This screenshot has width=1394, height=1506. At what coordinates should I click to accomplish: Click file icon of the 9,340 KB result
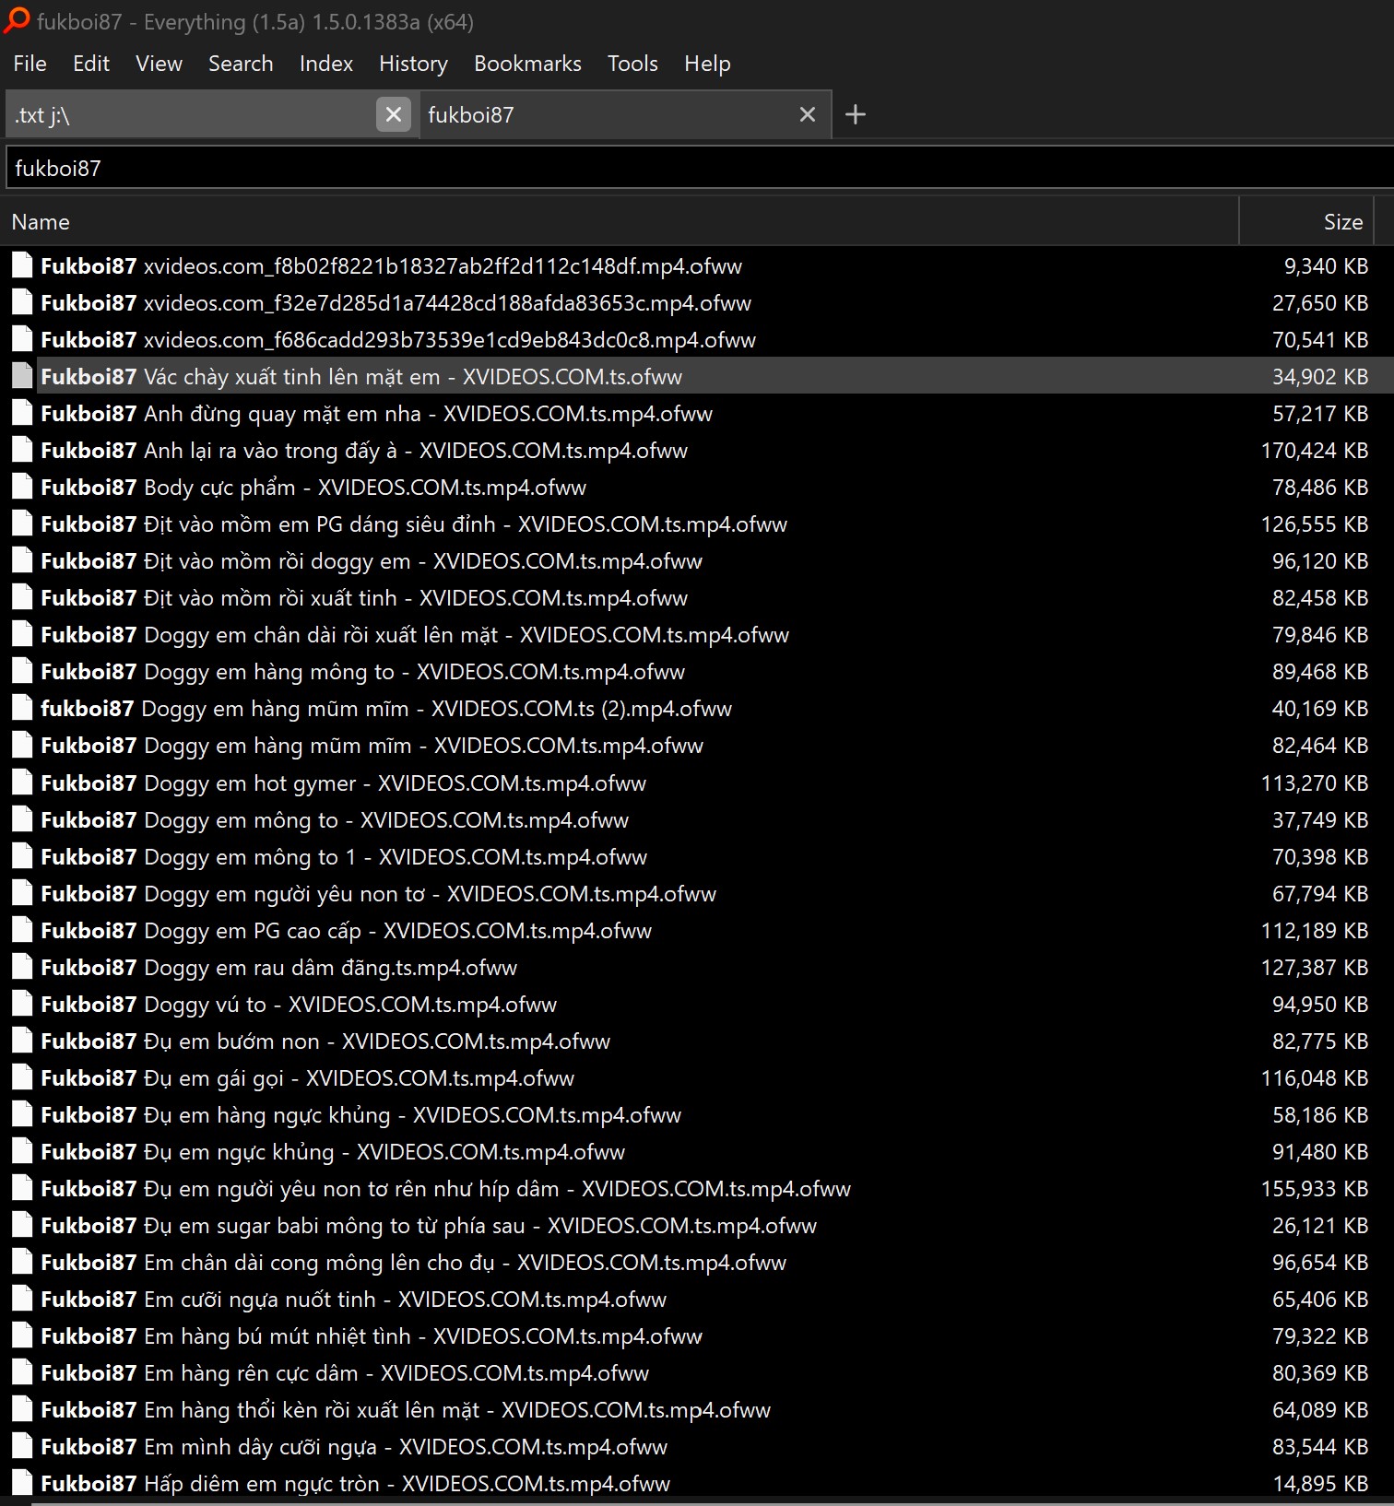pos(22,266)
